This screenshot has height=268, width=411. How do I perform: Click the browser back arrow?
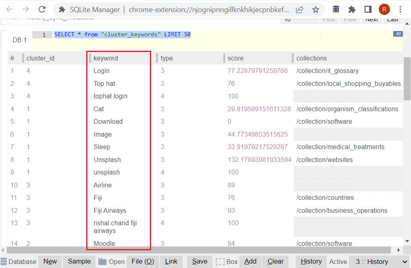[10, 10]
